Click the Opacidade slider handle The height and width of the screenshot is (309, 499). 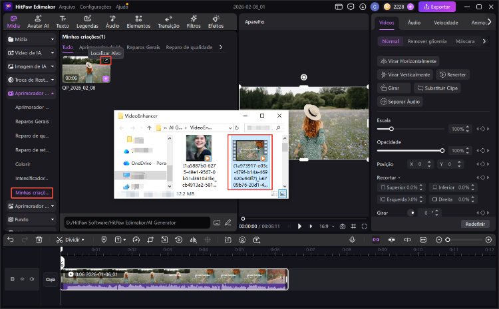[442, 150]
